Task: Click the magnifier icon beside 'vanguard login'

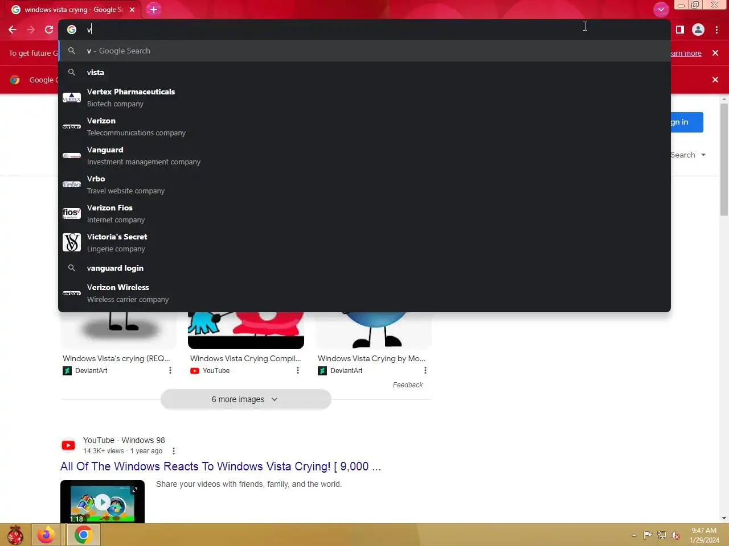Action: pyautogui.click(x=72, y=268)
